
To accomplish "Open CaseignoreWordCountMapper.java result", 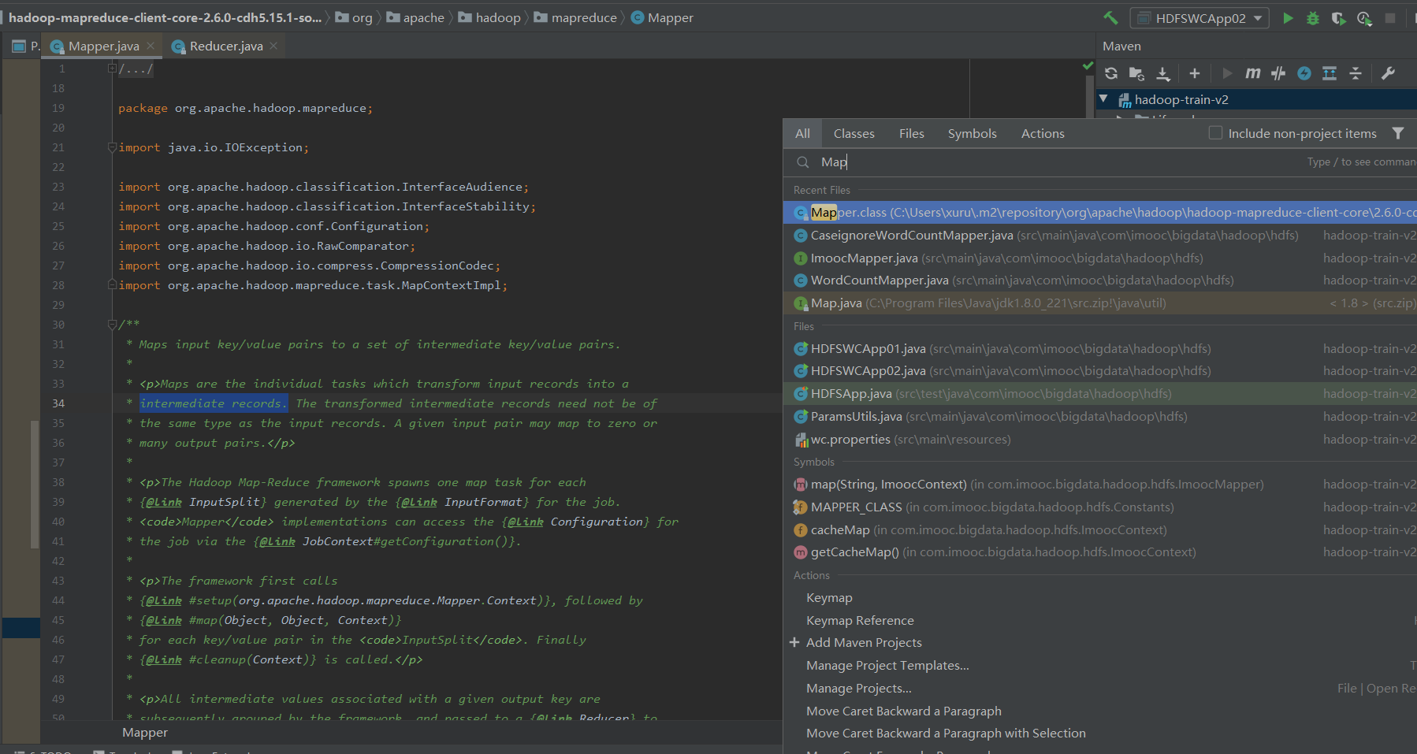I will pos(1100,235).
